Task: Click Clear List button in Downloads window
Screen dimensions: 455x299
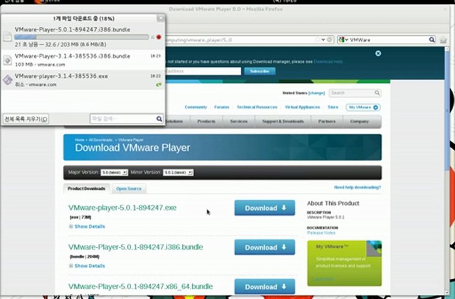Action: coord(26,119)
